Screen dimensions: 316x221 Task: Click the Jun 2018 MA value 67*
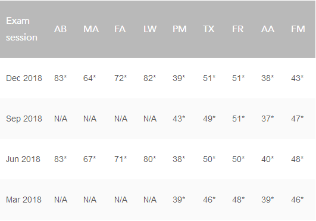coord(89,159)
